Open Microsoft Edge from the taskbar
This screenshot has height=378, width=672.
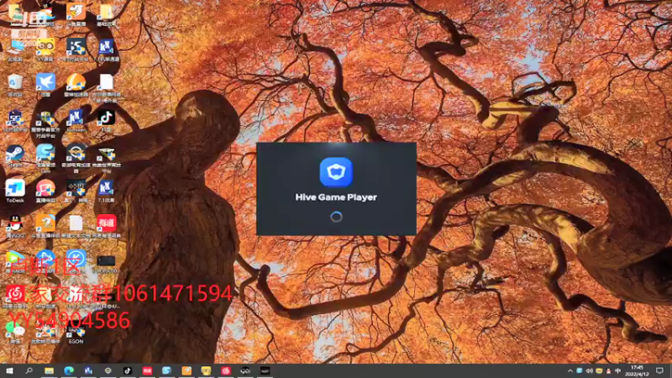(69, 370)
